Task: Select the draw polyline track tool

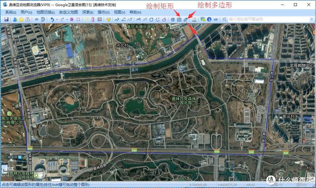Action: tap(117, 19)
